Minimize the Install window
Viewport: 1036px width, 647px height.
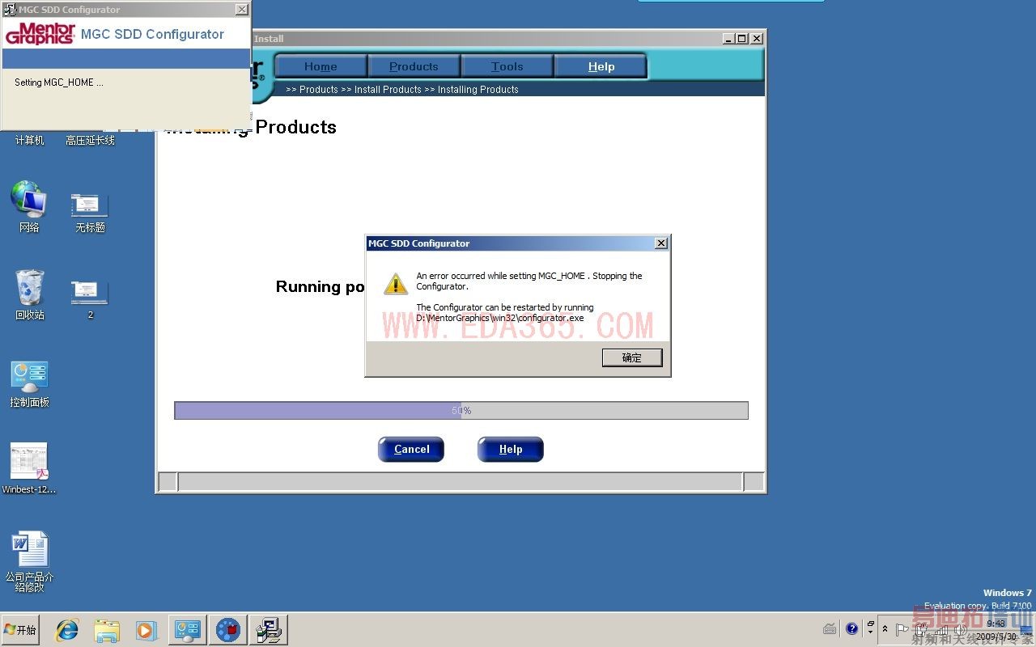[x=728, y=39]
